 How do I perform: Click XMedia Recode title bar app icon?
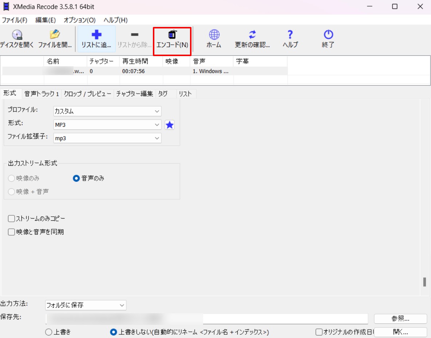click(x=6, y=6)
